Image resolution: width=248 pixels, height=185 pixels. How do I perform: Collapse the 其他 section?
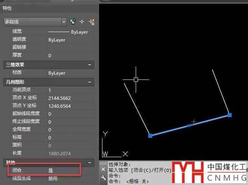click(90, 163)
